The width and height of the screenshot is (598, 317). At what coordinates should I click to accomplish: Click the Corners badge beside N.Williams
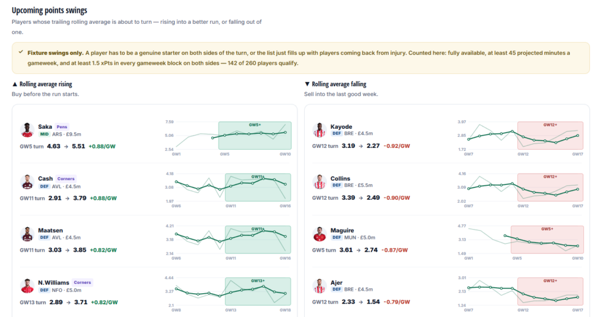point(82,283)
